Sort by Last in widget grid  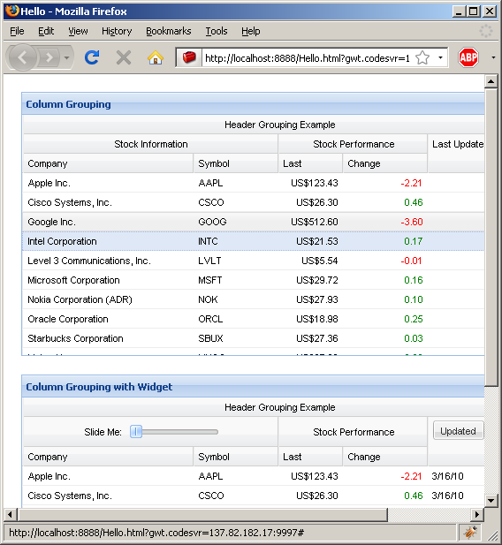310,457
